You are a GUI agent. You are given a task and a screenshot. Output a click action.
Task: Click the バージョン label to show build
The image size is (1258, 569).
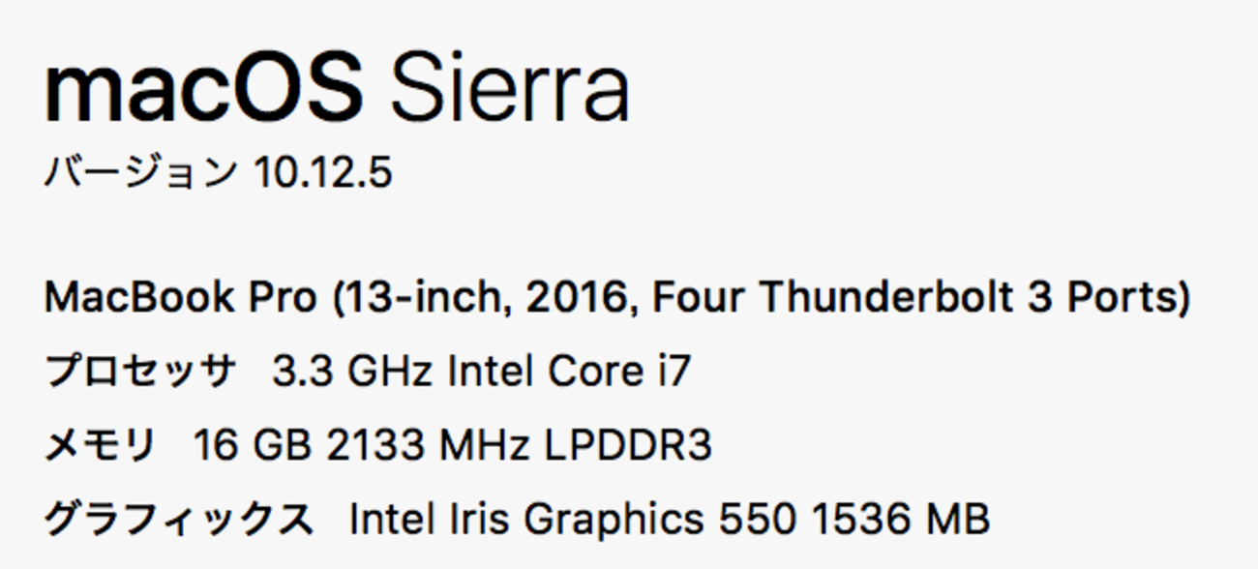140,174
